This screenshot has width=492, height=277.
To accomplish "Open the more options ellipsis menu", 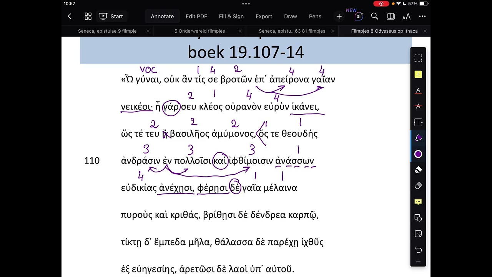I will (x=422, y=16).
